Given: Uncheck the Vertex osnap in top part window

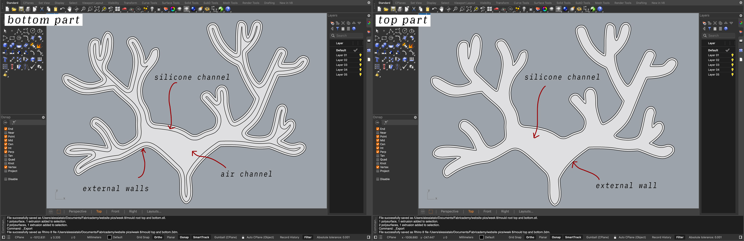Looking at the screenshot, I should coord(378,167).
